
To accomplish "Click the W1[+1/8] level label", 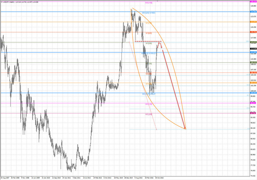I will [149, 3].
